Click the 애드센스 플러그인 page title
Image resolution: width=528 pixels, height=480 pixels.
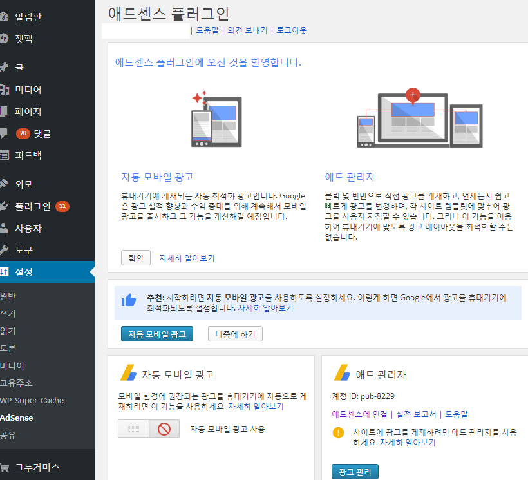pos(168,14)
